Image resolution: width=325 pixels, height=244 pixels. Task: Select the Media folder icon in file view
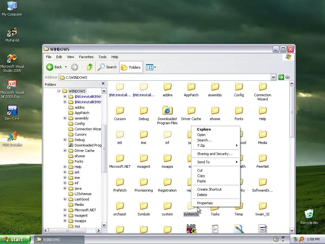pyautogui.click(x=262, y=137)
